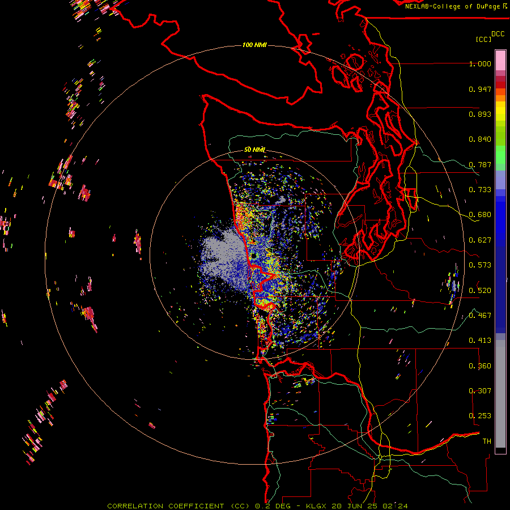Viewport: 510px width, 510px height.
Task: Select the 100 NMI range ring label
Action: point(254,45)
